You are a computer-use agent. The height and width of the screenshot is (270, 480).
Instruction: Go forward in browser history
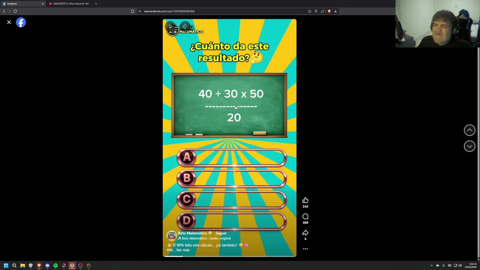tap(10, 11)
